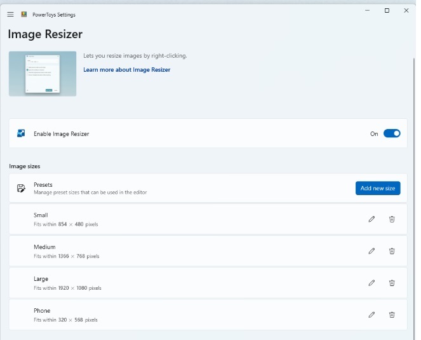Click the Image Resizer module icon
421x340 pixels.
[x=21, y=133]
